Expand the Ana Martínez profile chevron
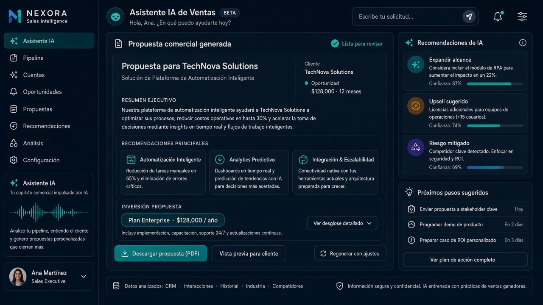The width and height of the screenshot is (543, 305). (x=84, y=277)
